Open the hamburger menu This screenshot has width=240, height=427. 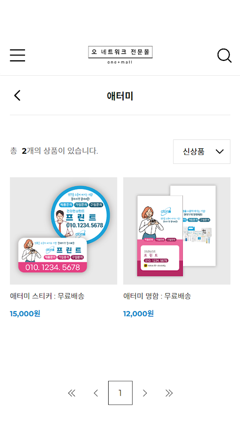(18, 56)
